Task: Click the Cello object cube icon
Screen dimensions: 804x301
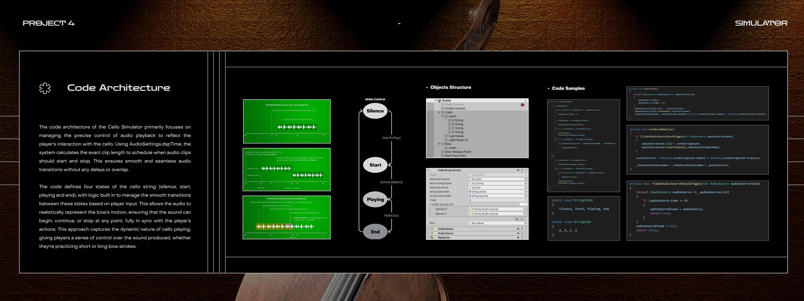Action: (x=443, y=112)
